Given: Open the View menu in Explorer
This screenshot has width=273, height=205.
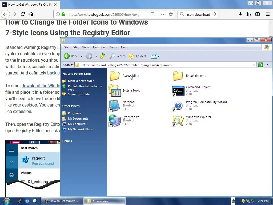Looking at the screenshot, I should [x=85, y=47].
